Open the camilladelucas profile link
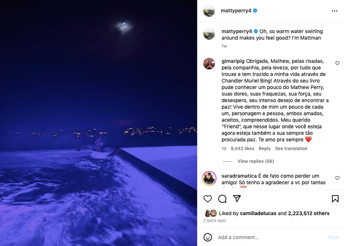The image size is (344, 246). [258, 213]
